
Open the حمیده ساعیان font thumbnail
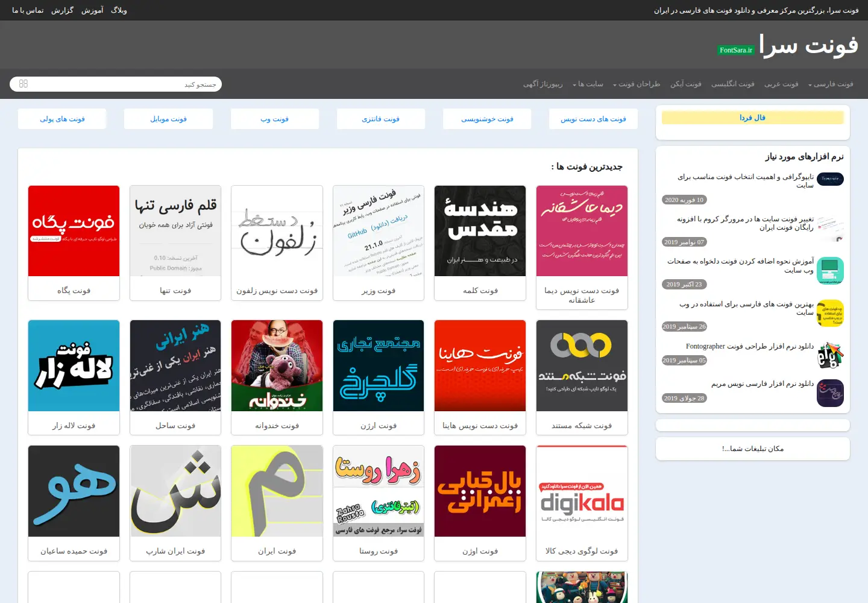[74, 491]
